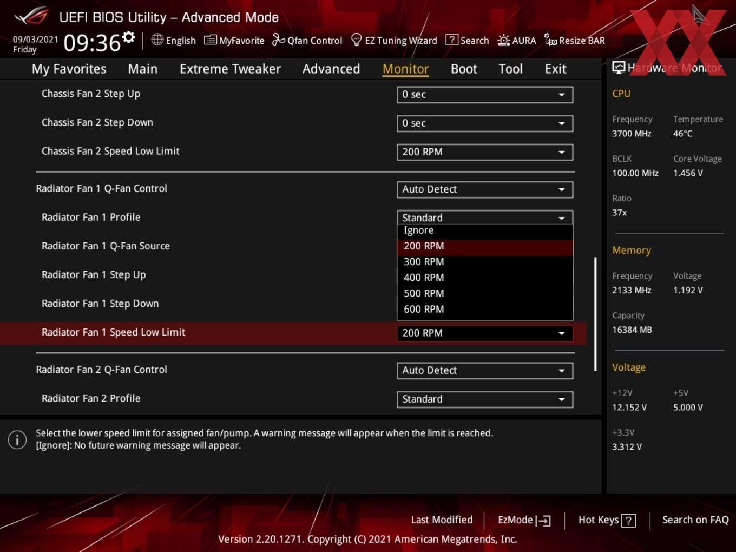Click the Resize BAR icon

click(x=550, y=40)
